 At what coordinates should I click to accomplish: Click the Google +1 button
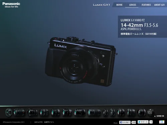click(x=162, y=122)
